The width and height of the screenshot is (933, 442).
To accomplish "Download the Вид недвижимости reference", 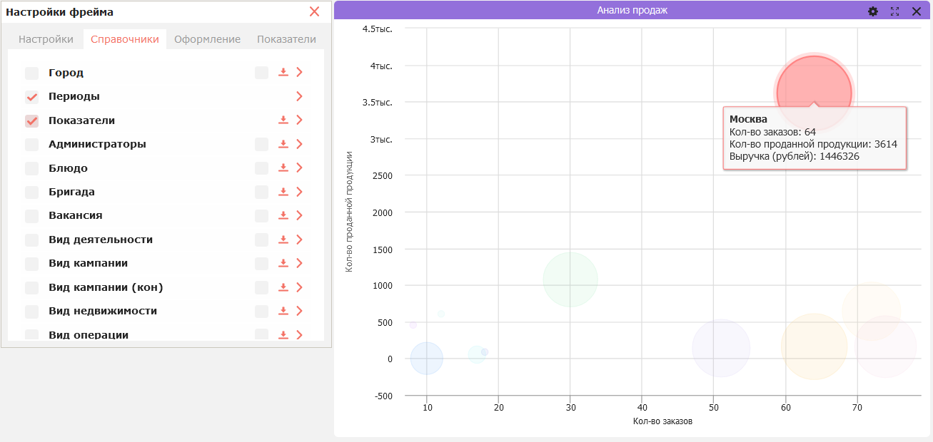I will pyautogui.click(x=283, y=311).
